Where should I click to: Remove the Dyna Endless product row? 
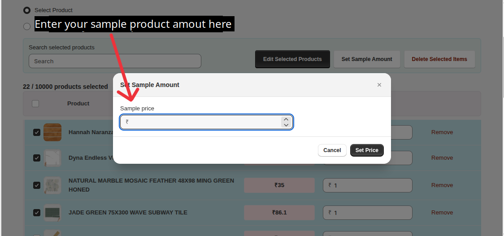(442, 158)
